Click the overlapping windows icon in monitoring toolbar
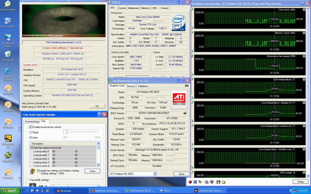The height and width of the screenshot is (194, 311). pyautogui.click(x=207, y=182)
